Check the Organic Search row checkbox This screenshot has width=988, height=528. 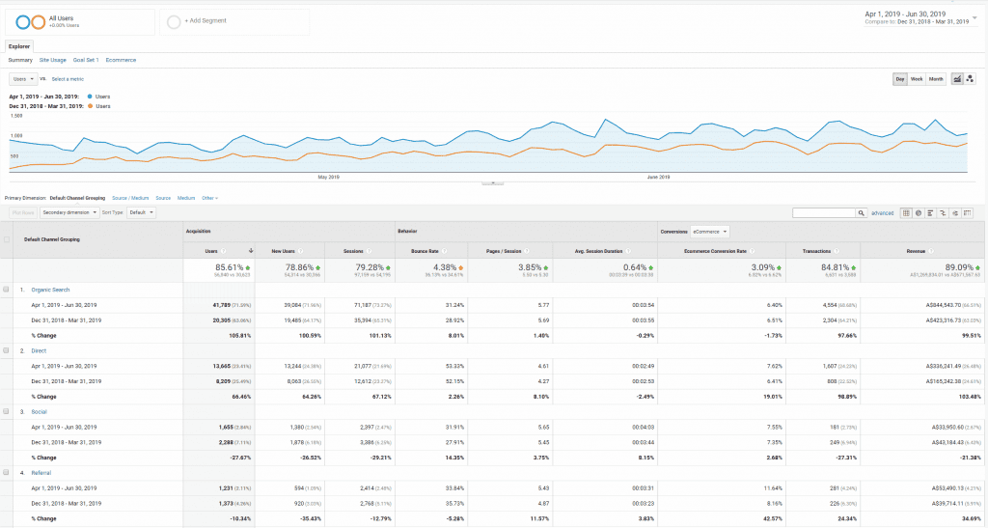7,289
